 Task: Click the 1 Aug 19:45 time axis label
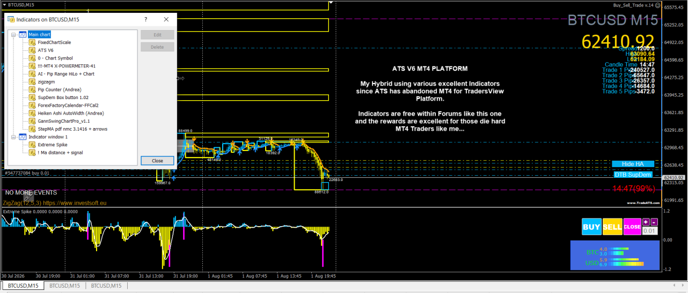pyautogui.click(x=323, y=276)
